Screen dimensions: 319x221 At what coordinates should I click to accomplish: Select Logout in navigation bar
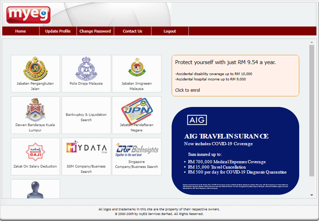point(170,31)
